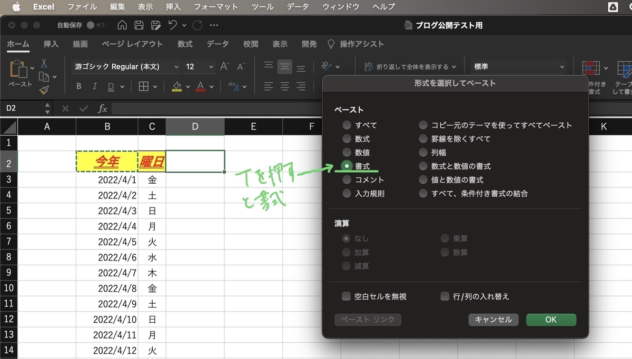Click the cell Borders grid icon
This screenshot has height=359, width=632.
click(143, 86)
